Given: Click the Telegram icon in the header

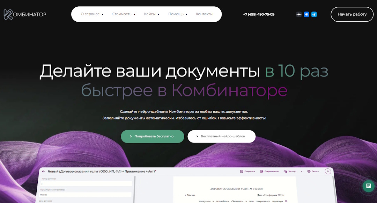Looking at the screenshot, I should (314, 14).
